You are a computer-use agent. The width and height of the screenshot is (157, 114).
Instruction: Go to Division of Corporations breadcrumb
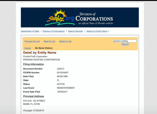54,31
